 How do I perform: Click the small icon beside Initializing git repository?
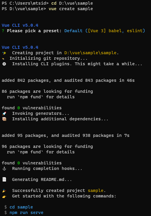tap(3, 59)
